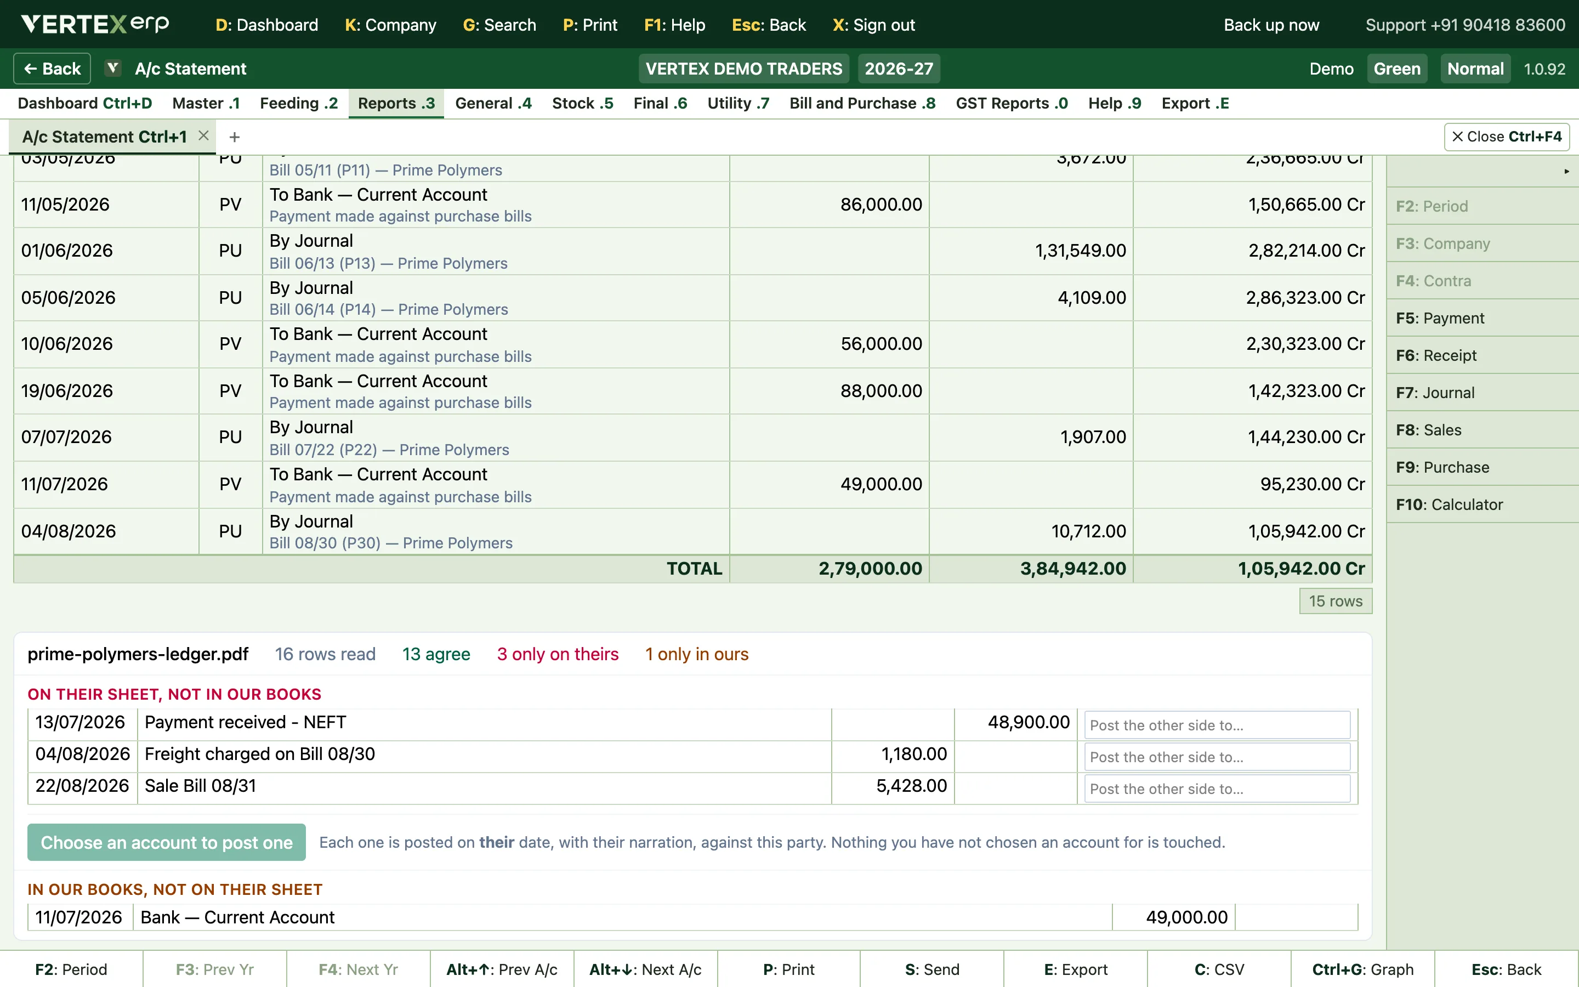Click C: CSV in bottom bar
This screenshot has height=987, width=1579.
click(x=1219, y=969)
